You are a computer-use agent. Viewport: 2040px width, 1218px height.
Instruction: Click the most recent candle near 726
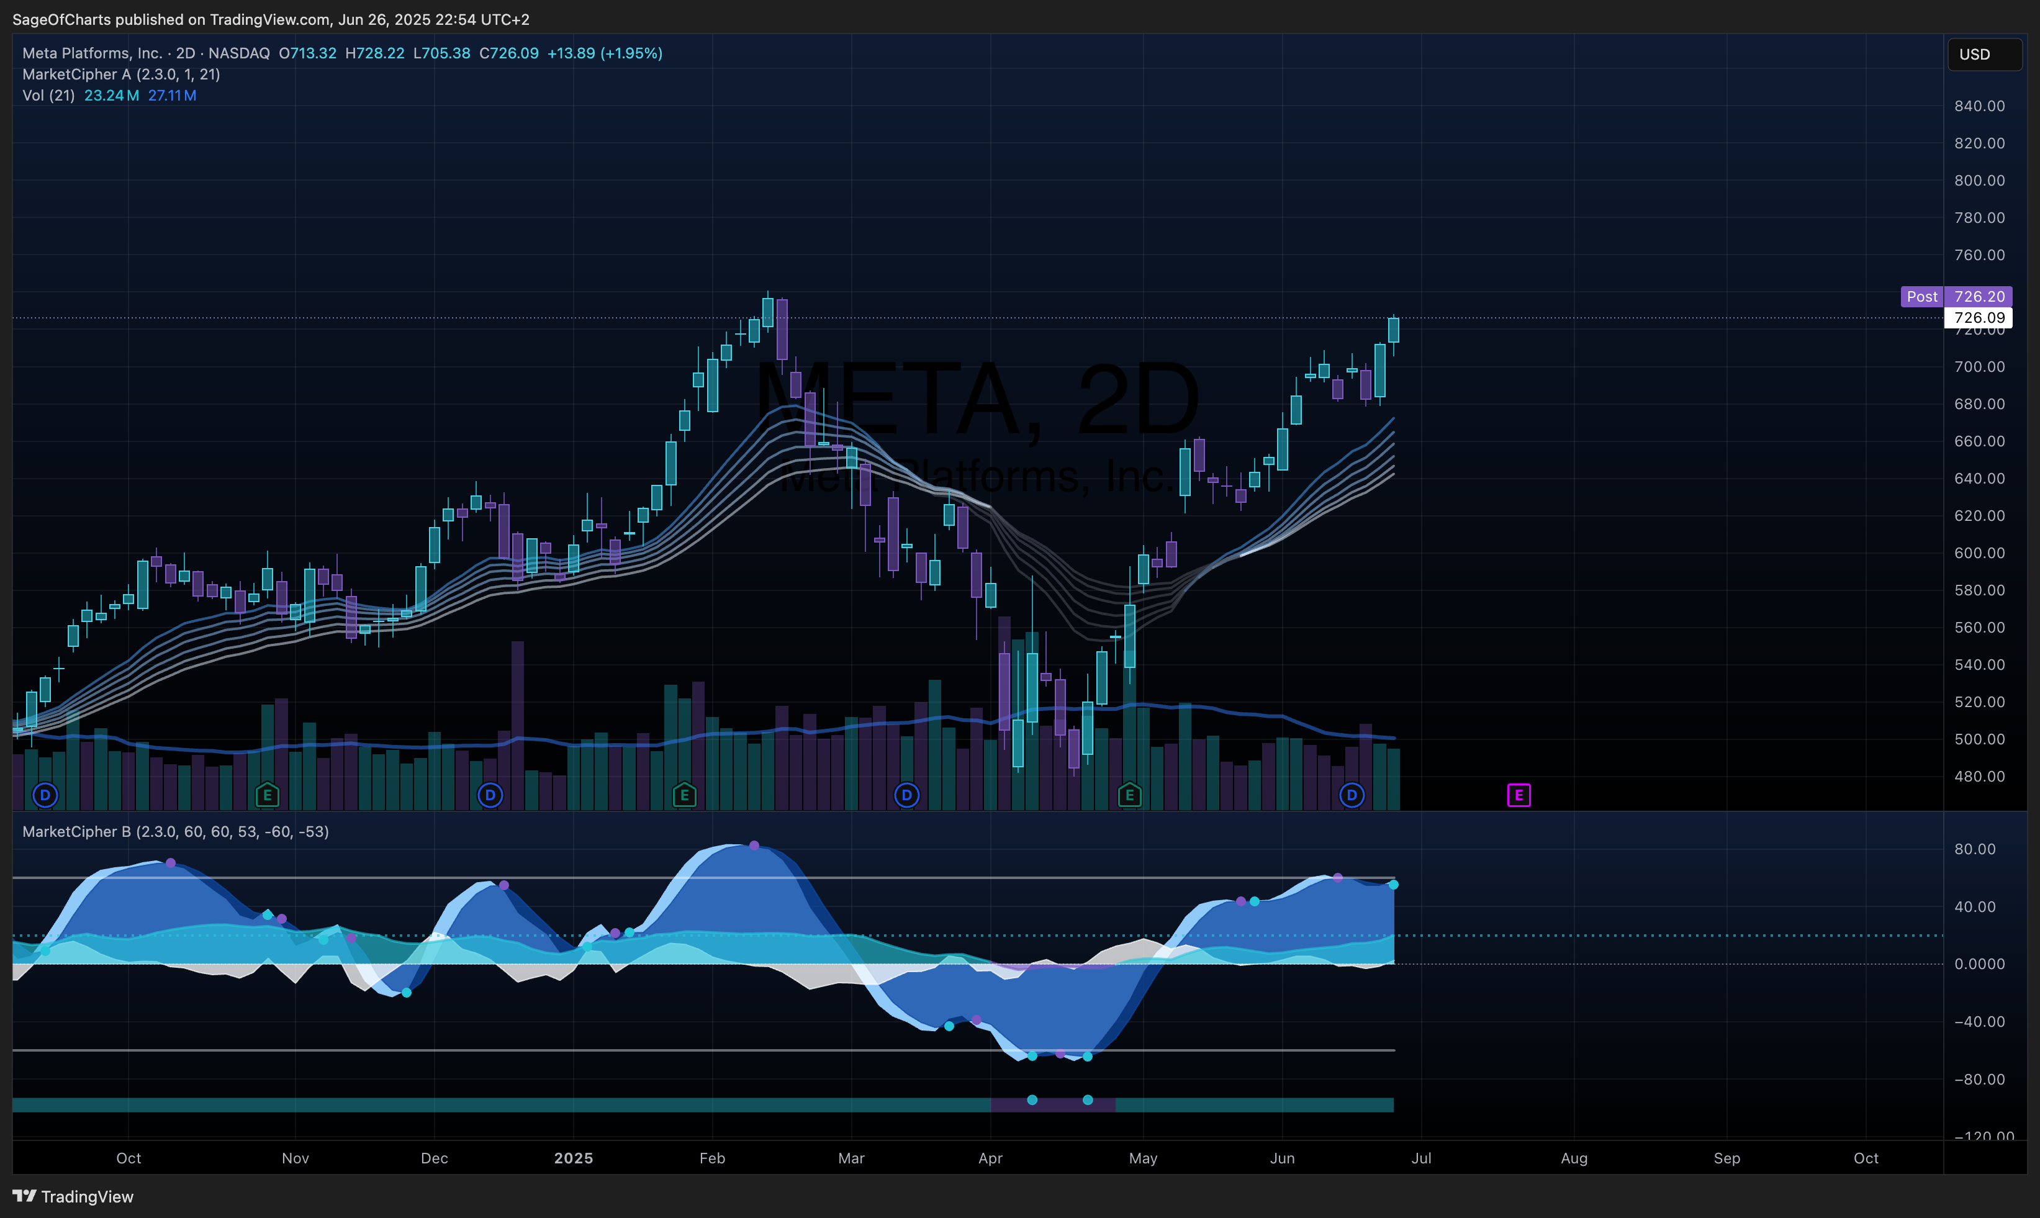1393,331
